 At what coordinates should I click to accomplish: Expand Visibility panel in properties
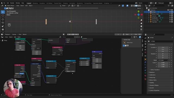(152, 83)
